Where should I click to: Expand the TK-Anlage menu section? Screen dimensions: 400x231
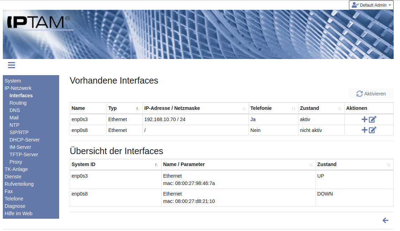click(x=16, y=169)
